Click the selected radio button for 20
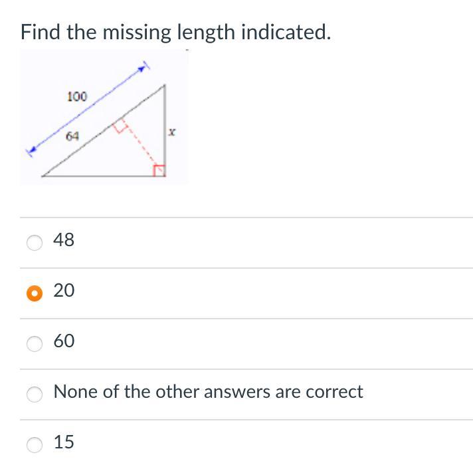The height and width of the screenshot is (467, 473). pos(35,293)
